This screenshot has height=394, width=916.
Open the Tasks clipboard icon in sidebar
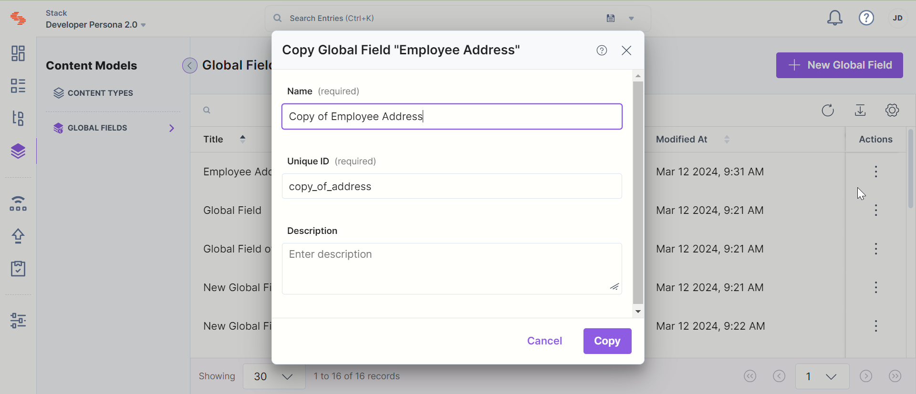(18, 268)
